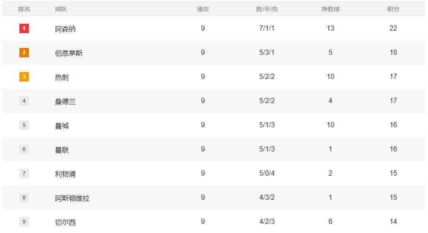
Task: Open the 伯恩茅斯 team page
Action: [x=69, y=54]
